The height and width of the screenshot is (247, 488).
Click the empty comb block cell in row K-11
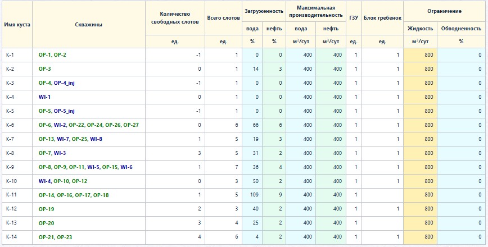tap(382, 195)
